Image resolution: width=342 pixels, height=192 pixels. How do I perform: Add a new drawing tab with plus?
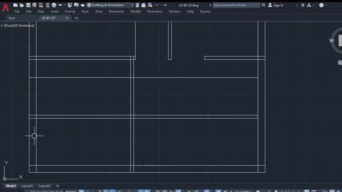[76, 18]
